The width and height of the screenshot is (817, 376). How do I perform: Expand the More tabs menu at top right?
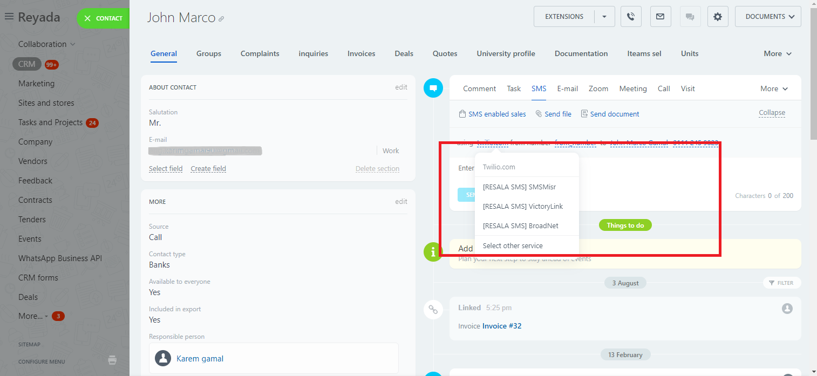(778, 53)
